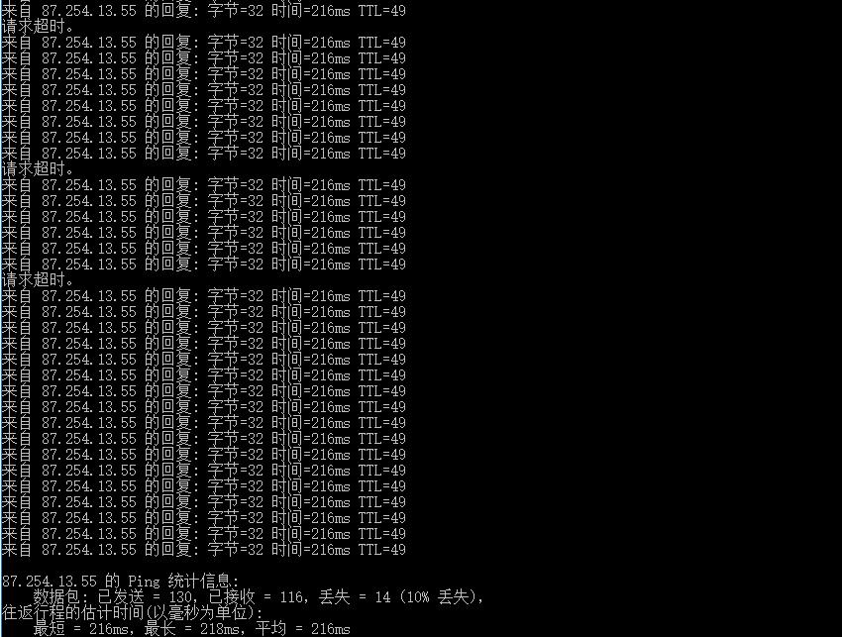
Task: Click the reply line right after the third timeout
Action: click(203, 296)
